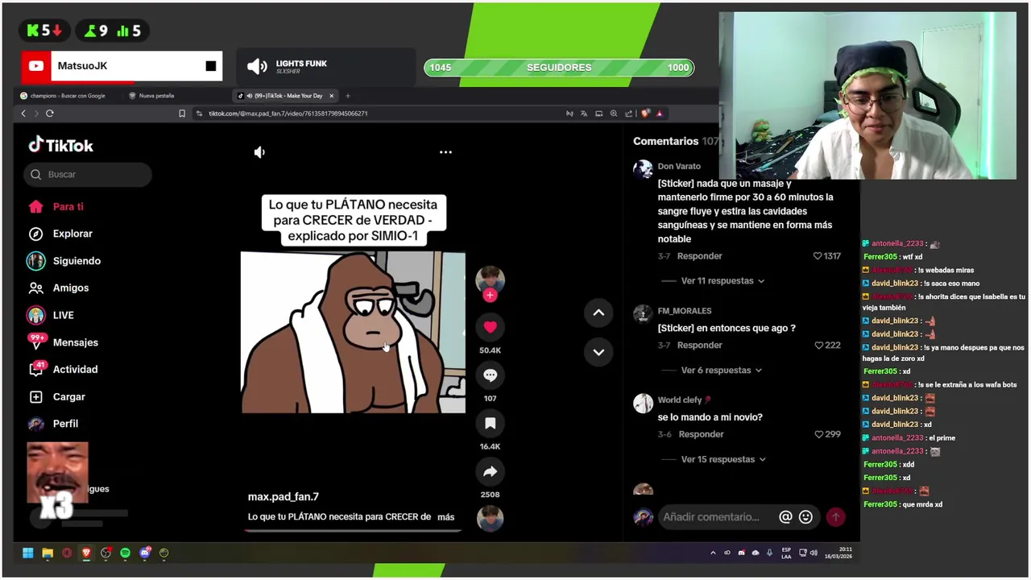Open Discord from the taskbar
This screenshot has height=580, width=1031.
(145, 553)
